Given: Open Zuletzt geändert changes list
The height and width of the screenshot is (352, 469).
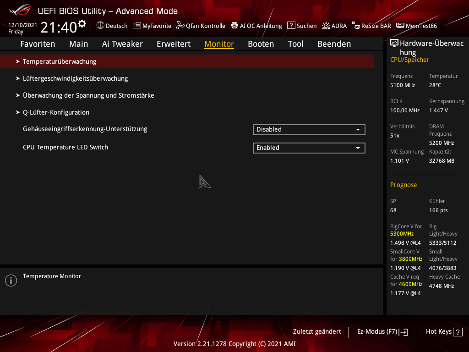Looking at the screenshot, I should (x=316, y=331).
